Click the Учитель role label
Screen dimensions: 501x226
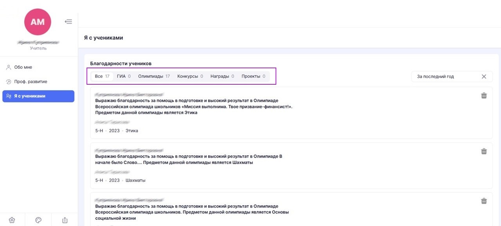pyautogui.click(x=38, y=48)
